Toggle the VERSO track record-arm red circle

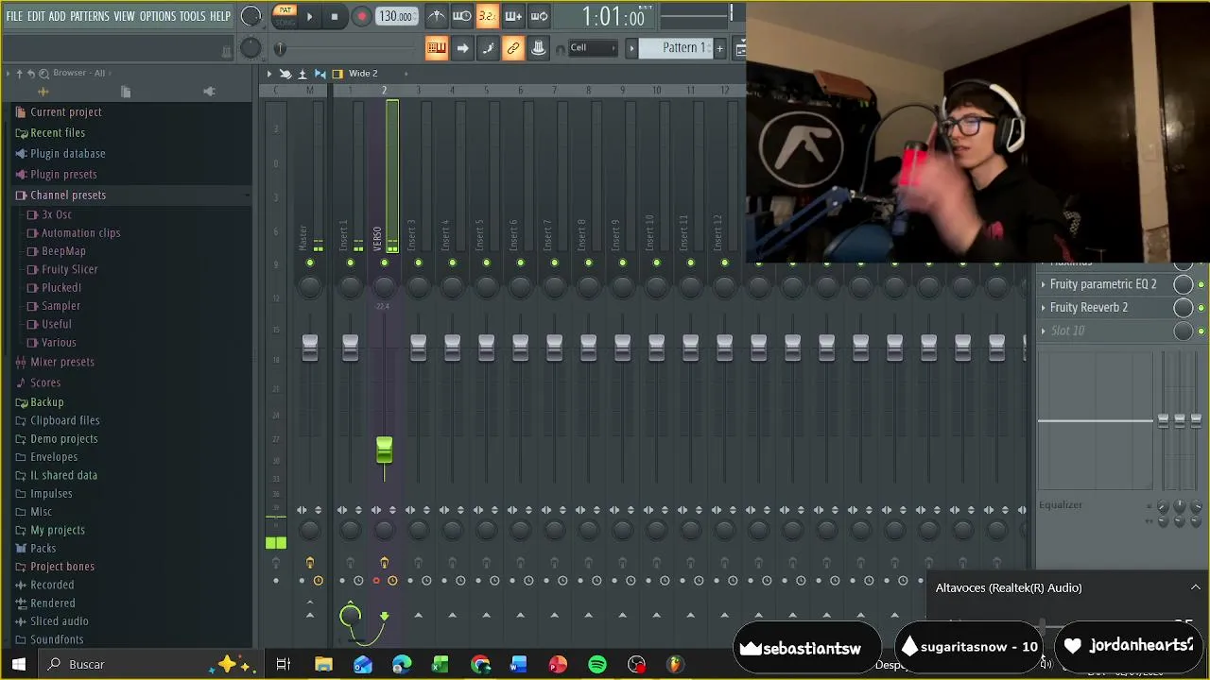[x=375, y=580]
